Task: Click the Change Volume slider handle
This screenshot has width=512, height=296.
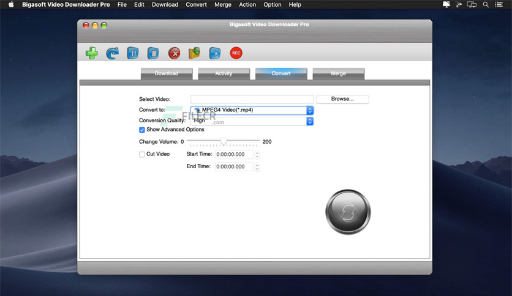Action: 224,141
